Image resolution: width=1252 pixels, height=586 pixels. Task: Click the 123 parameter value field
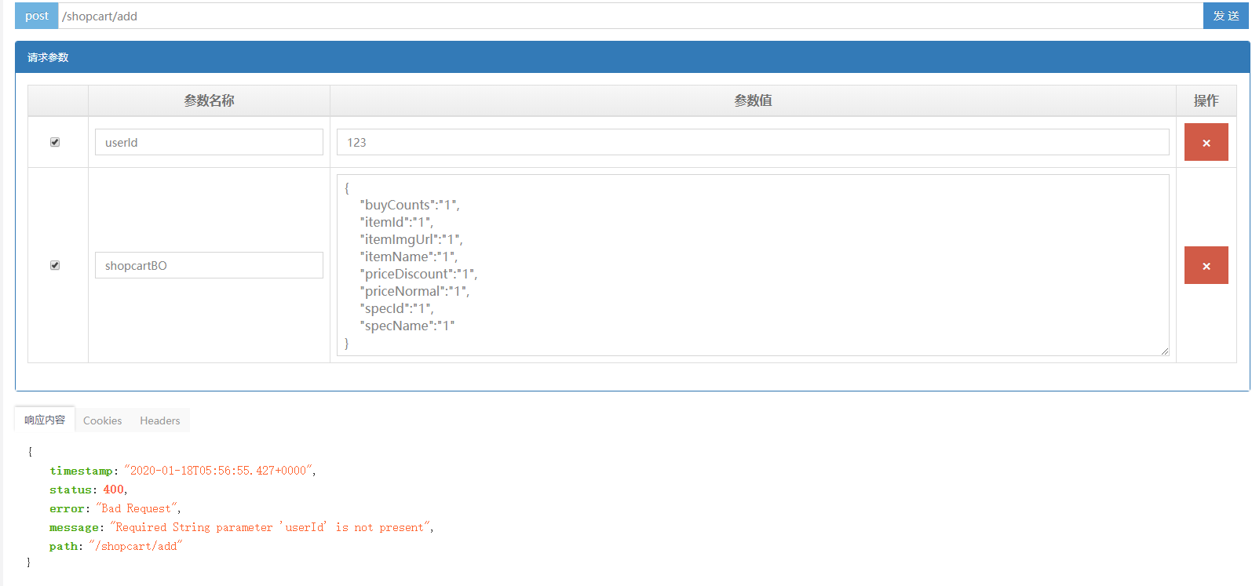tap(753, 142)
